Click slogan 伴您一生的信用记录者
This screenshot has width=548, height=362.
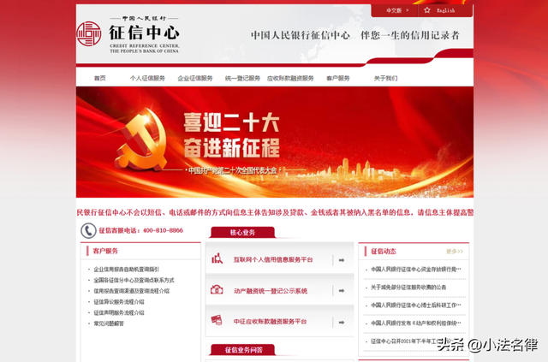pyautogui.click(x=410, y=35)
